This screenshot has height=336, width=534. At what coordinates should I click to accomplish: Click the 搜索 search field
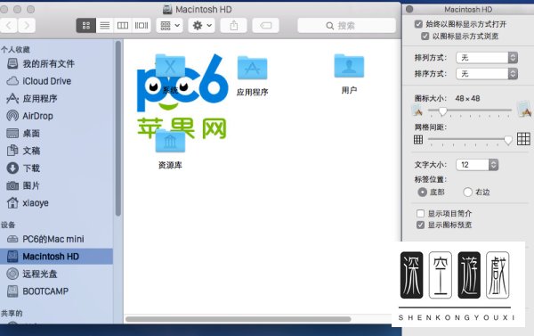[347, 26]
